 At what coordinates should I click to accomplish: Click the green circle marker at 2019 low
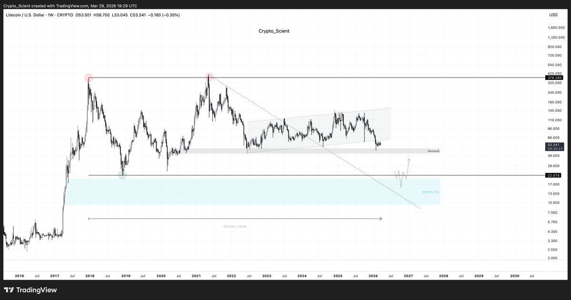click(122, 174)
